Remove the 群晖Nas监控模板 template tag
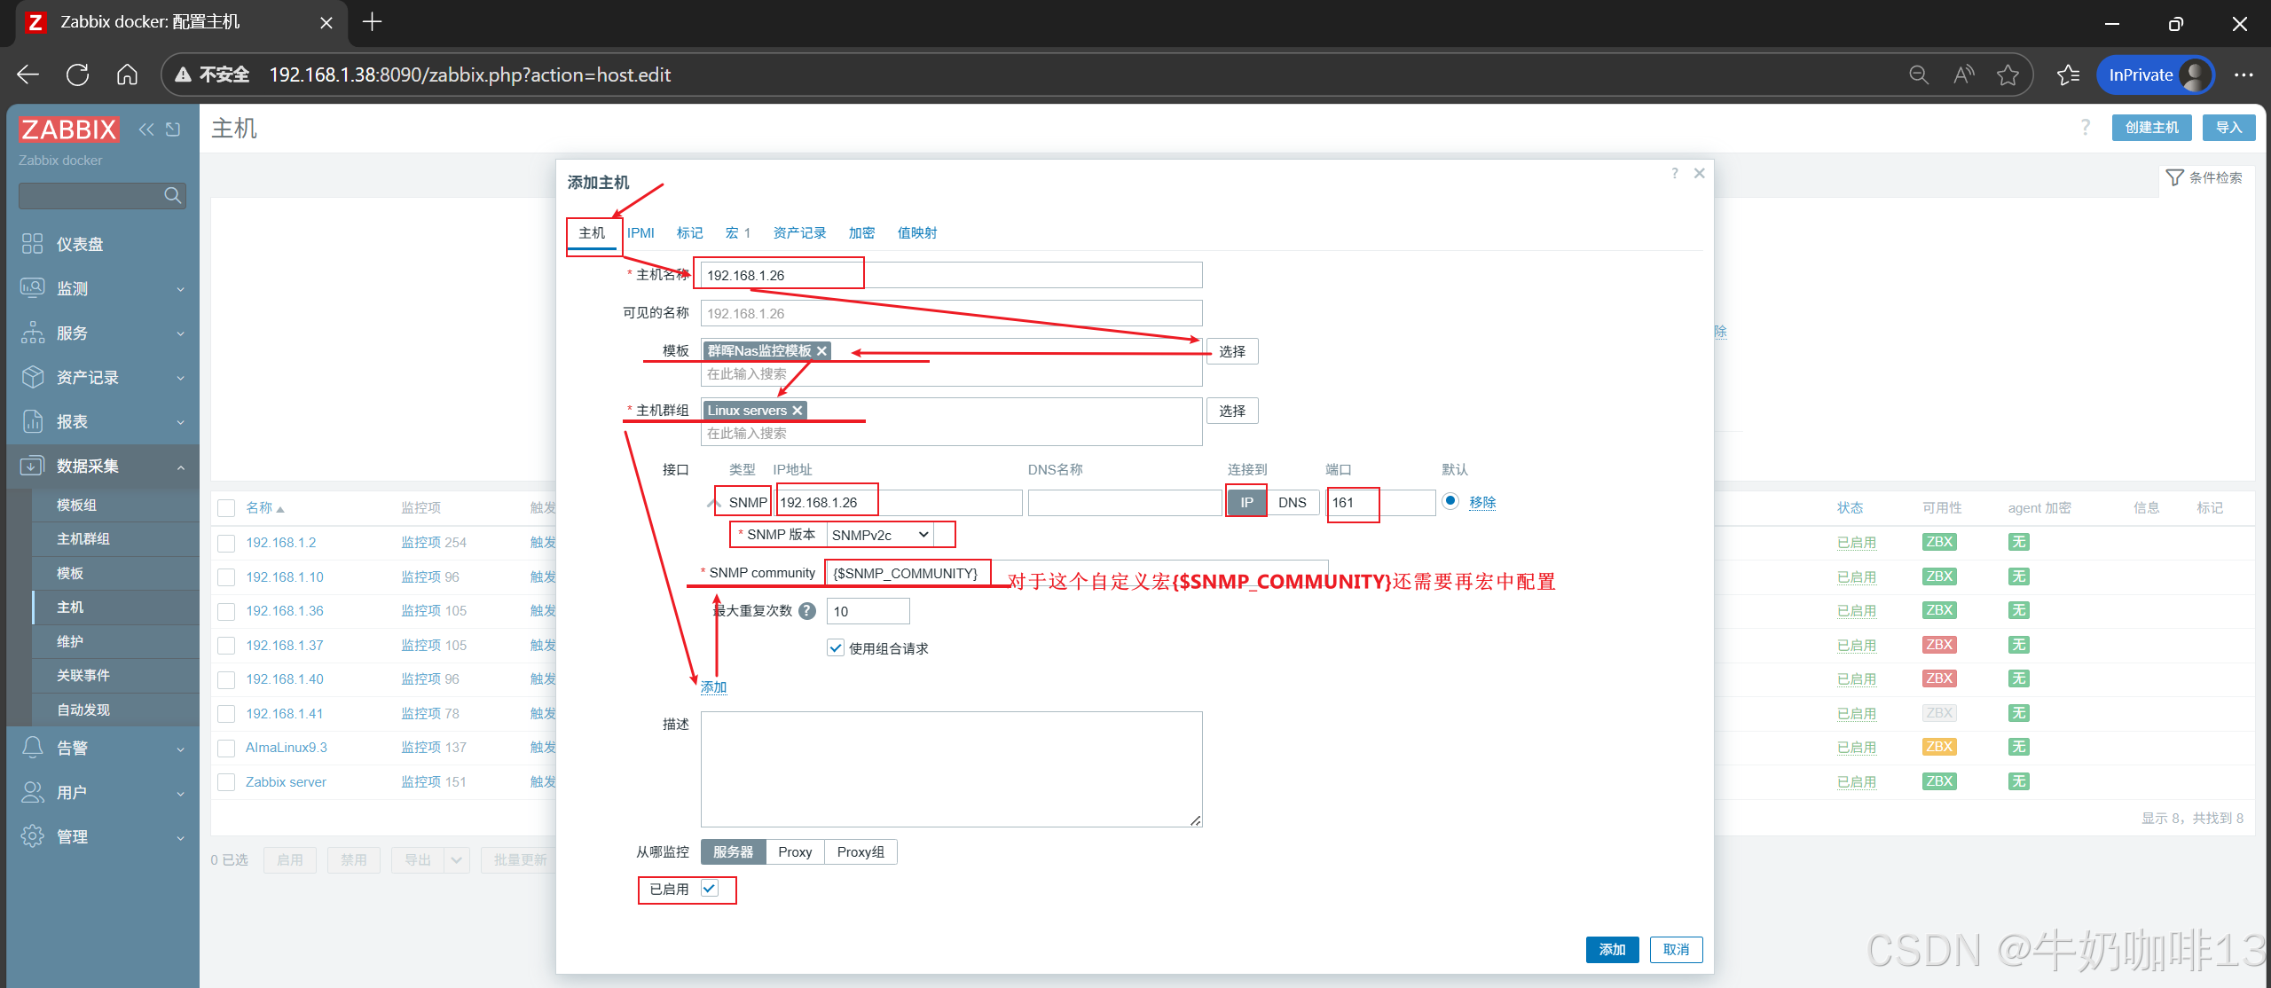2271x988 pixels. [822, 351]
